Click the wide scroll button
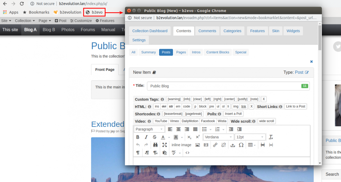Screen dimensions: 341x182 [267, 121]
